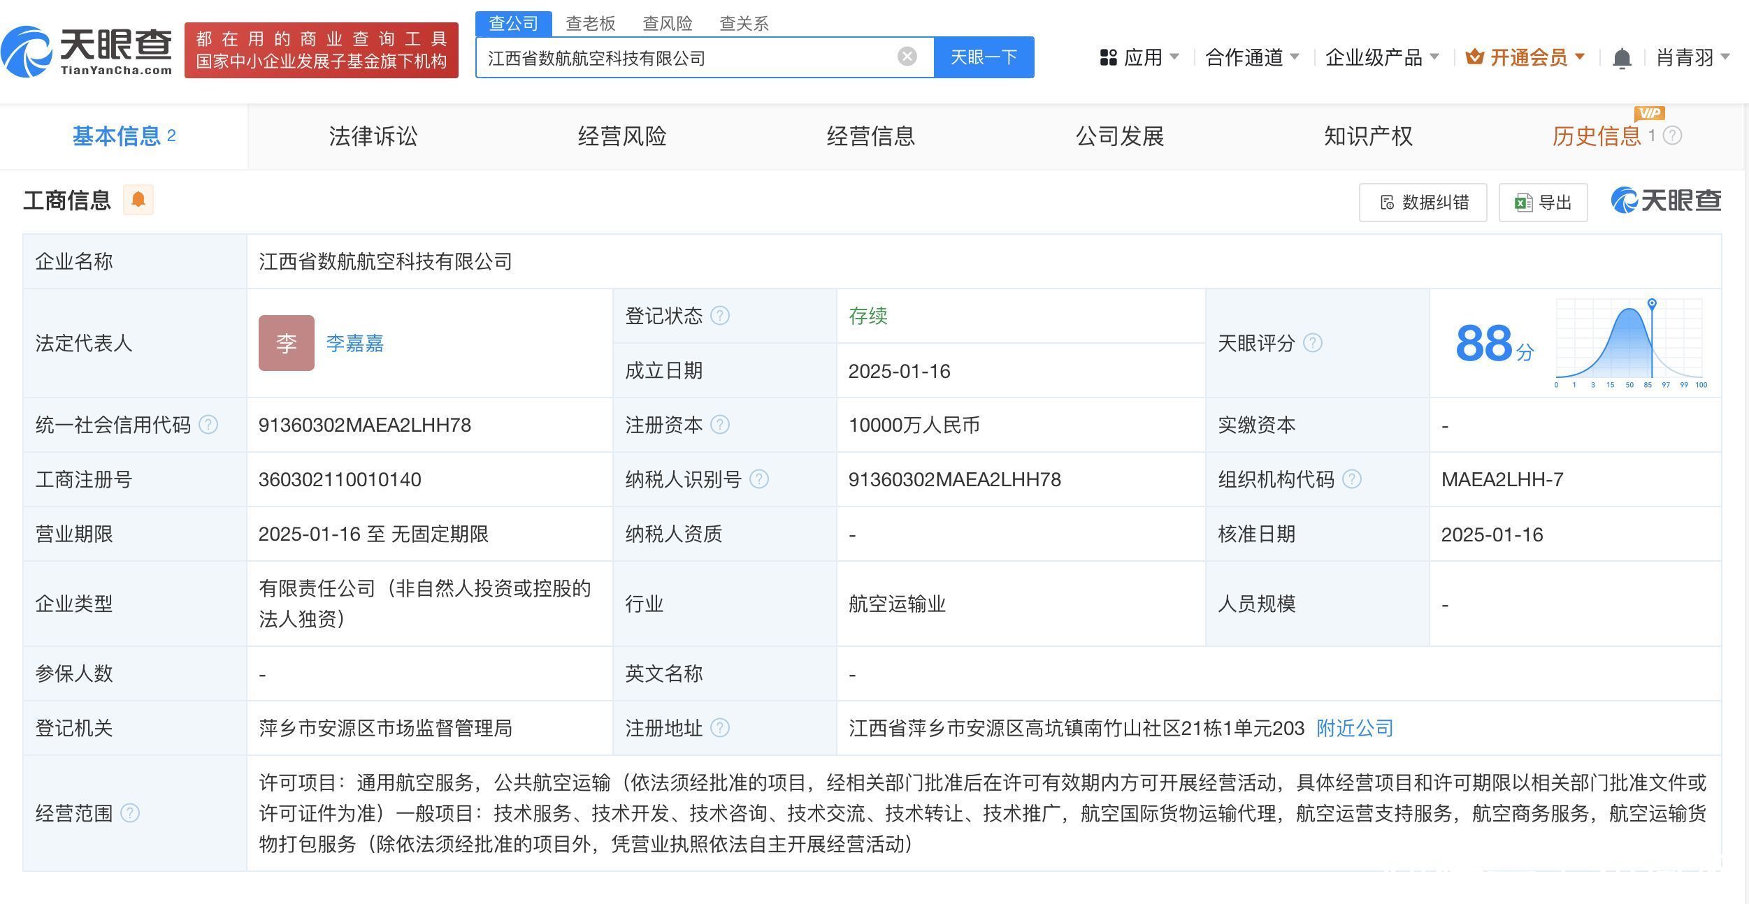The width and height of the screenshot is (1749, 904).
Task: Click the 天眼评分 distribution chart marker
Action: (1651, 304)
